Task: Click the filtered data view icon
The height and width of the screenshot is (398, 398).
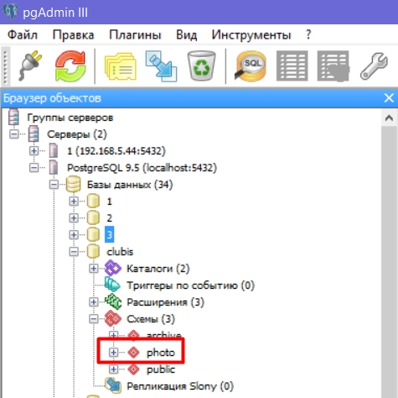Action: click(333, 66)
